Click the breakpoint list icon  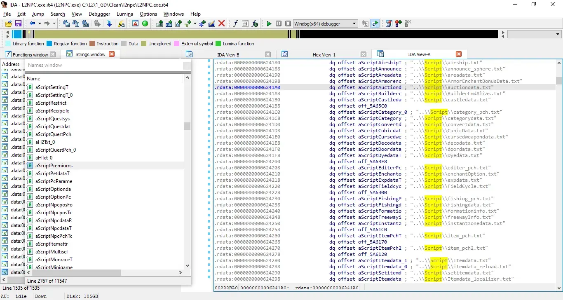click(x=389, y=23)
